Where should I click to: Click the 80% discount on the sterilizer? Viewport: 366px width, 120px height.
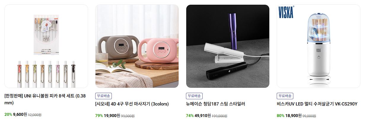(x=281, y=116)
